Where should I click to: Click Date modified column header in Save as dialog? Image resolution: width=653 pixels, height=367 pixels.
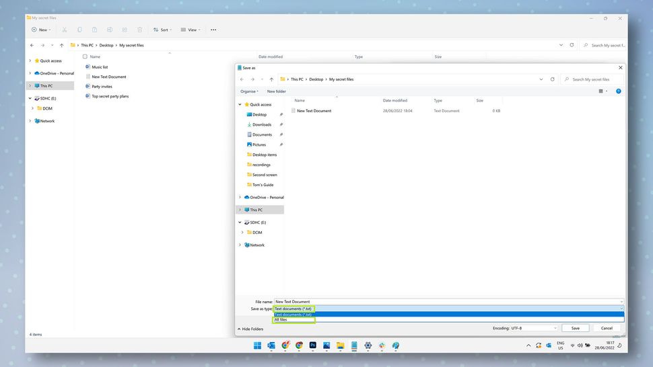[x=394, y=101]
